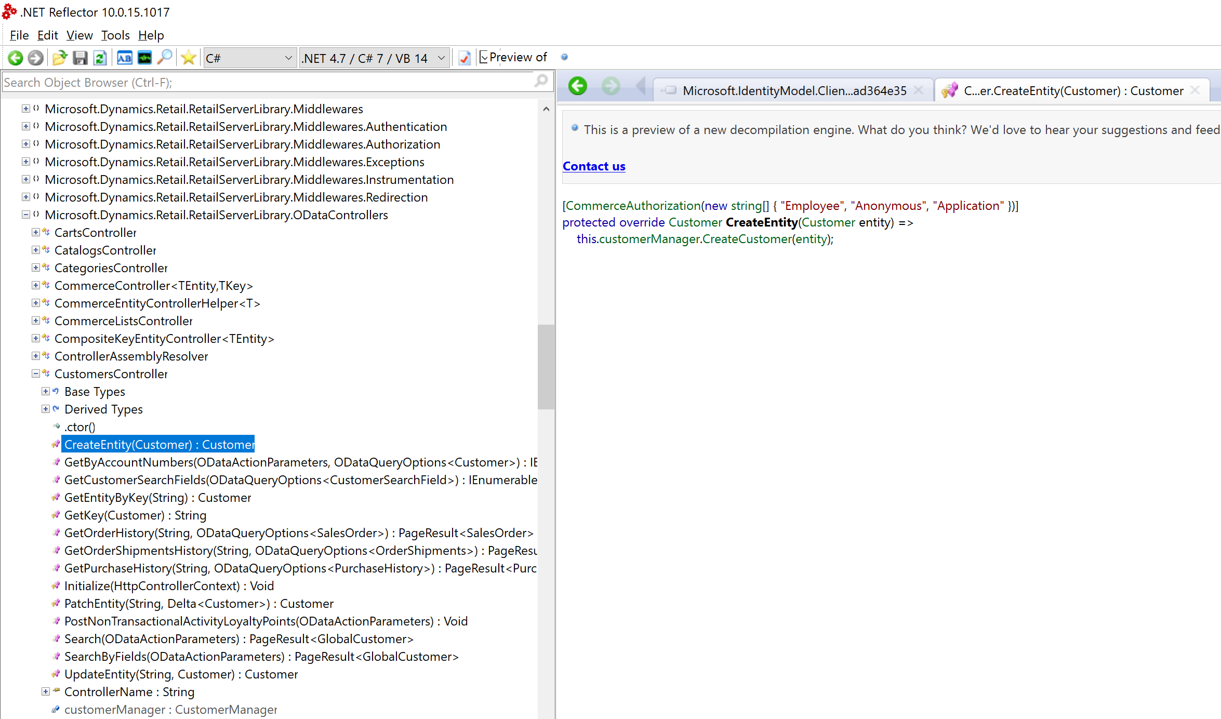The width and height of the screenshot is (1221, 719).
Task: Click the search magnifier in Object Browser box
Action: 541,82
